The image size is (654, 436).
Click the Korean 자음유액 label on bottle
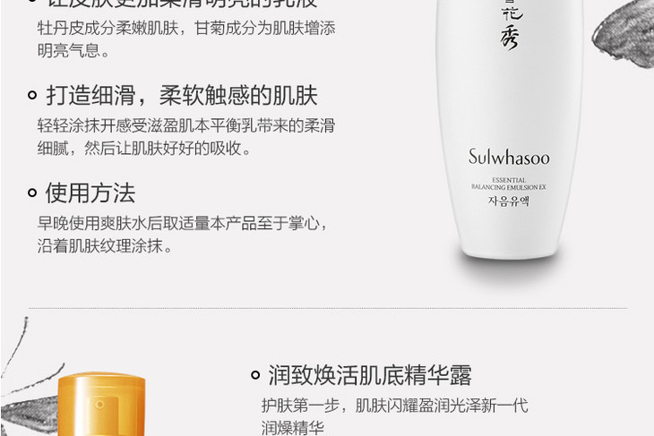(x=509, y=201)
